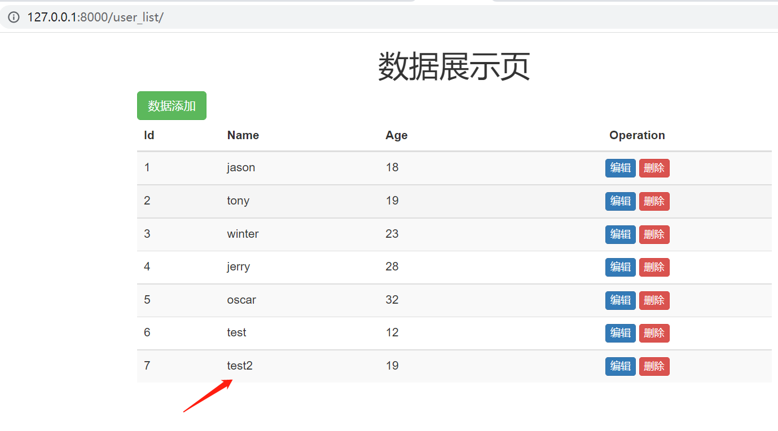778x431 pixels.
Task: Delete the winter row
Action: click(x=654, y=234)
